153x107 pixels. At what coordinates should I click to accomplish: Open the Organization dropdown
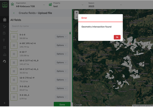(x=44, y=5)
